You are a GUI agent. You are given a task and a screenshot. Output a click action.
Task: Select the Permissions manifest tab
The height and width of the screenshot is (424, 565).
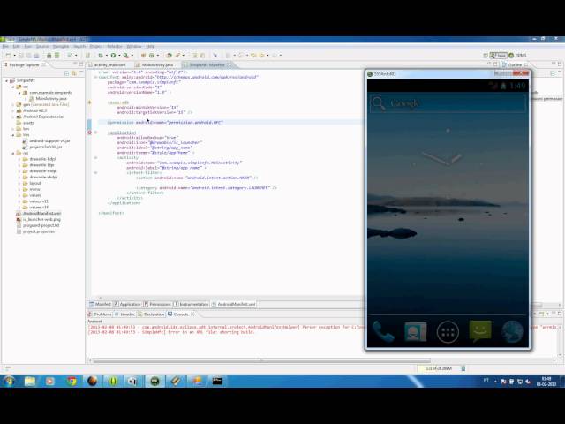tap(158, 304)
